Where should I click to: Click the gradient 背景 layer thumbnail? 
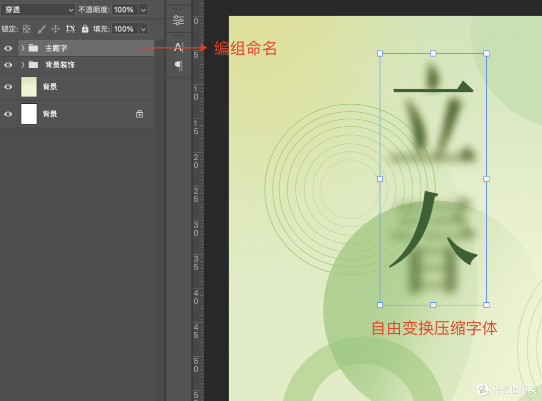coord(29,87)
